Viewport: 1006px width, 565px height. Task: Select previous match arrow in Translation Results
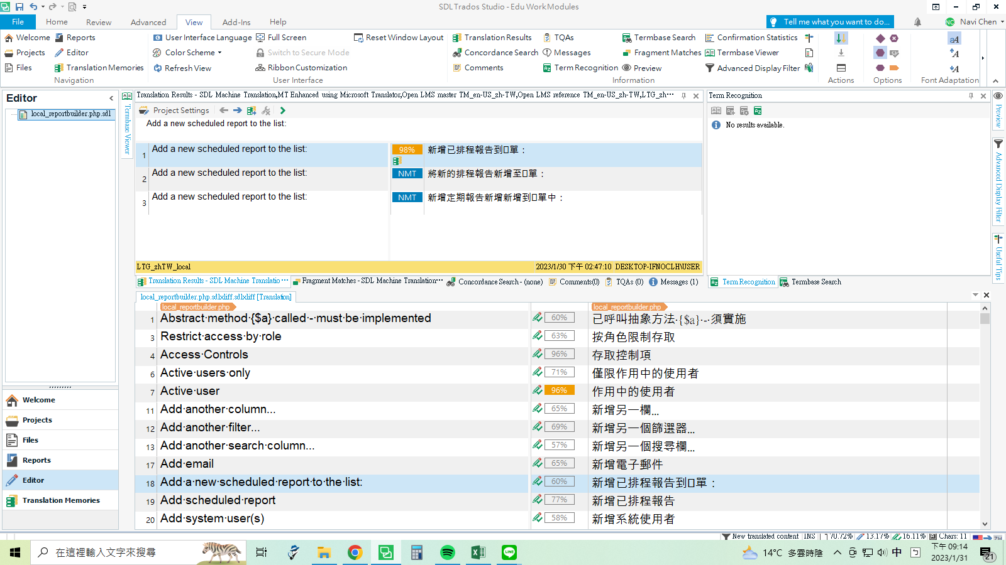coord(224,110)
